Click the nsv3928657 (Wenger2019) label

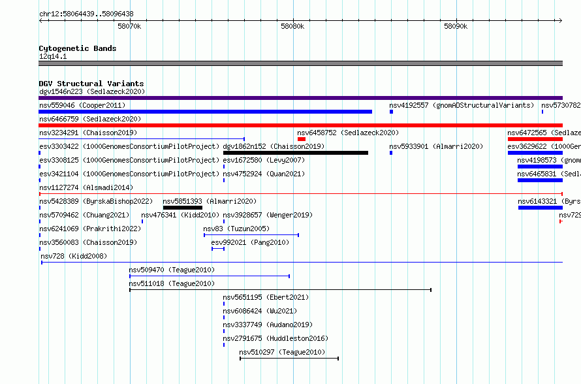(268, 215)
